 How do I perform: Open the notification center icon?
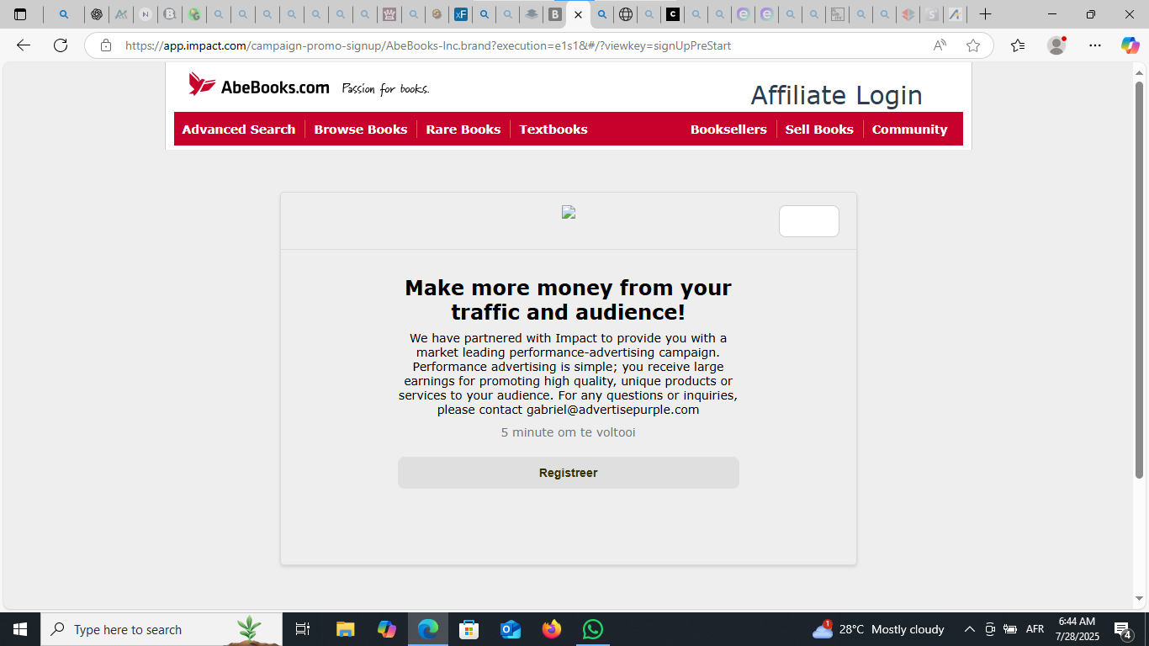tap(1123, 629)
